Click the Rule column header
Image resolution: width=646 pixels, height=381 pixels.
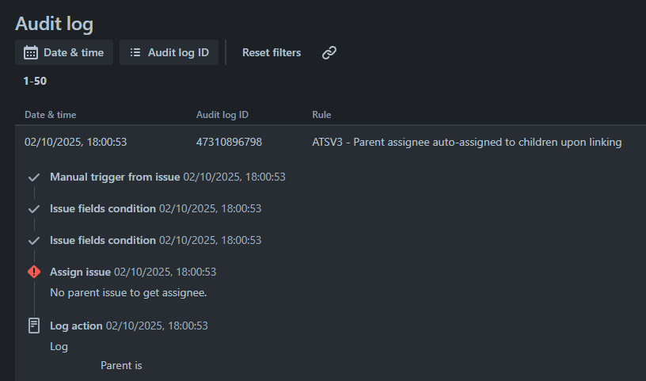point(321,115)
